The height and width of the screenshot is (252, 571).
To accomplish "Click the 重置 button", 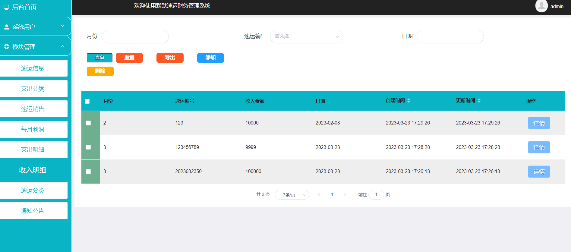I will 129,58.
